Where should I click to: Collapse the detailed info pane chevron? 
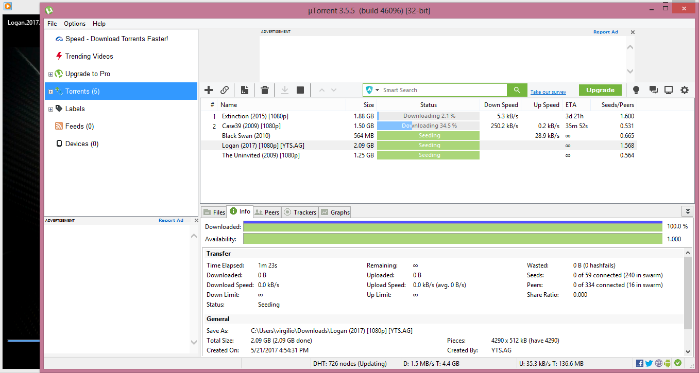pos(687,211)
